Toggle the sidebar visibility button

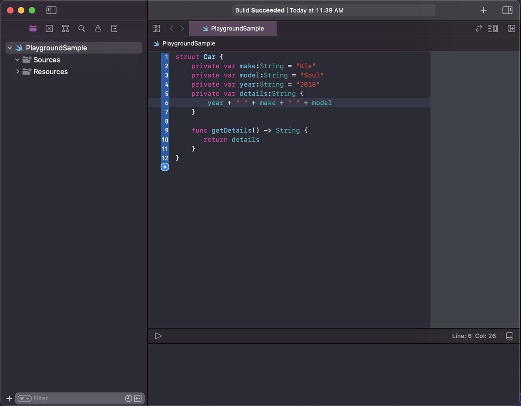pos(51,10)
